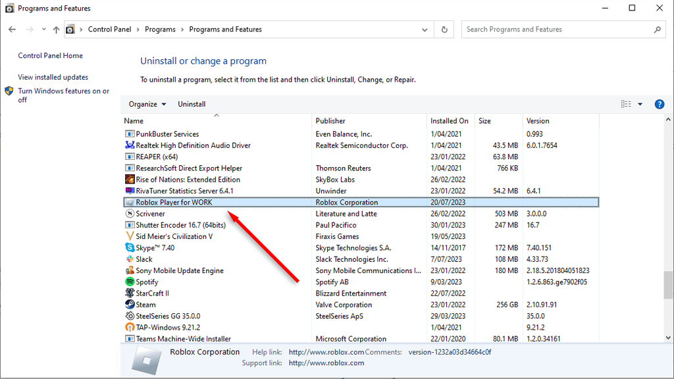Expand the address bar history dropdown
Screen dimensions: 674x379
pos(425,30)
